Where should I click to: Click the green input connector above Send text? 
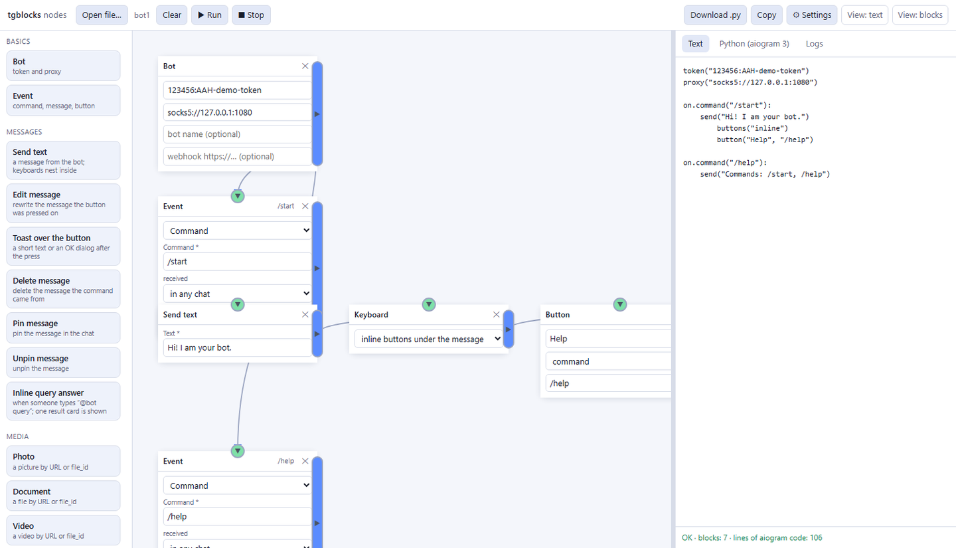238,304
